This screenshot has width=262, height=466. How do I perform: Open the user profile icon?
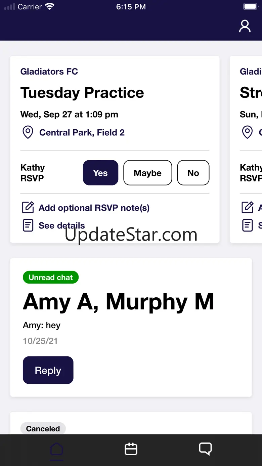(x=245, y=26)
